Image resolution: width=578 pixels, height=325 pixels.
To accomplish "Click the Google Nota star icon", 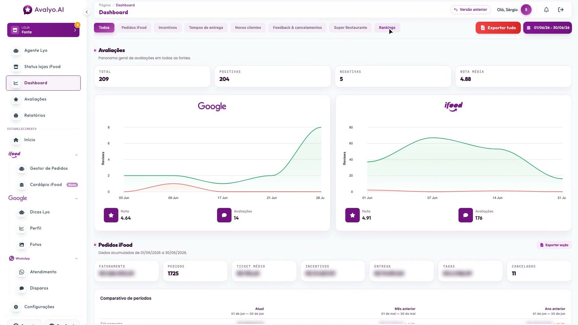I will 111,215.
